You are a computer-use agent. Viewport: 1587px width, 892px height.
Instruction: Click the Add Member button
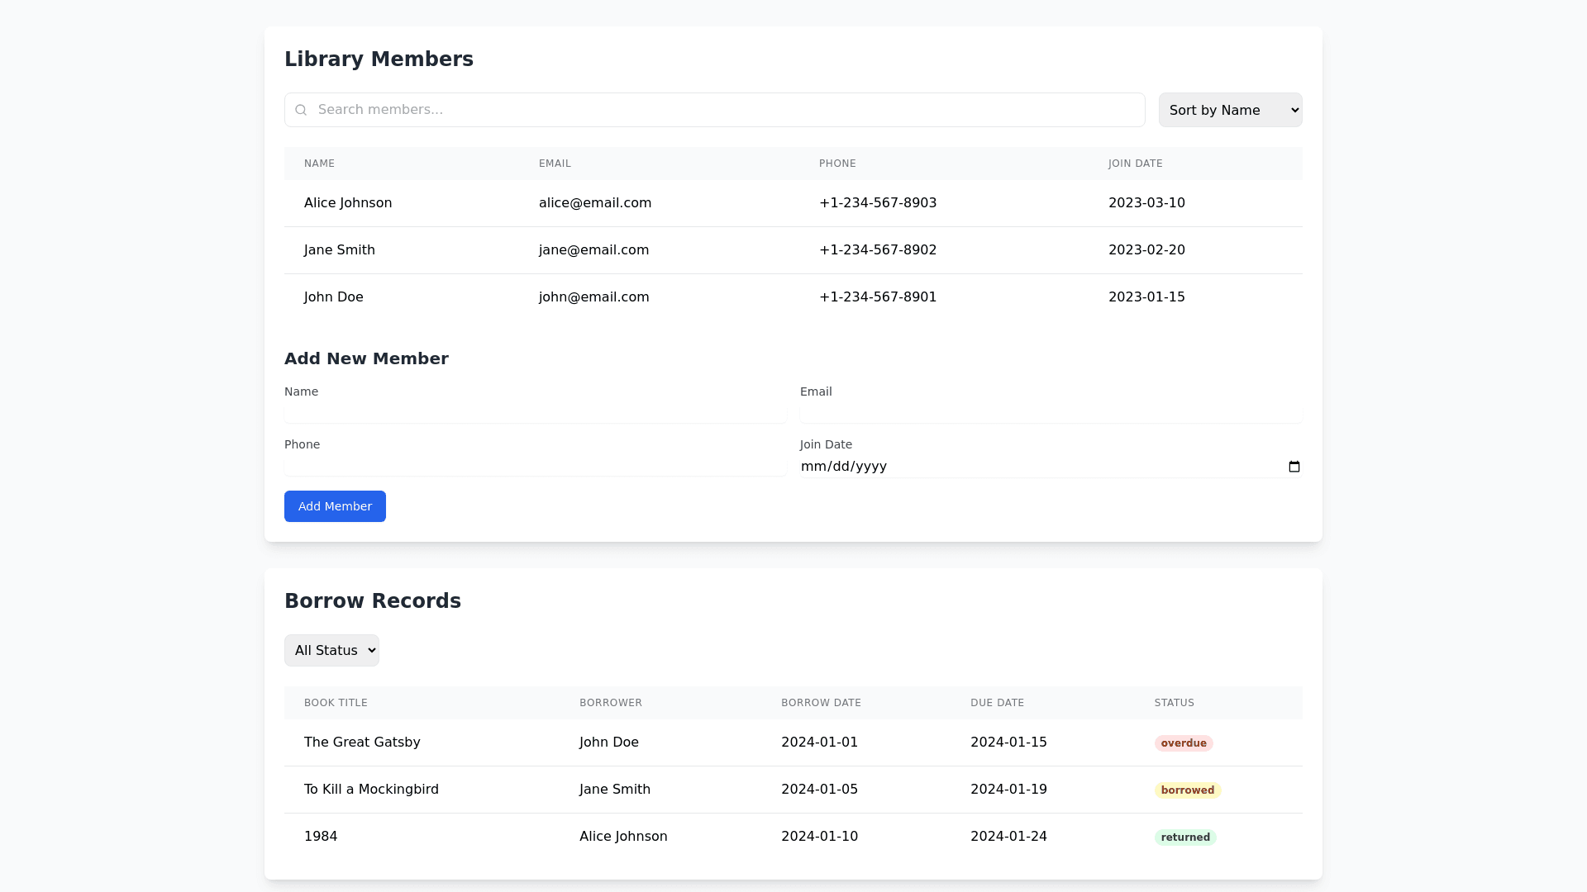coord(335,506)
